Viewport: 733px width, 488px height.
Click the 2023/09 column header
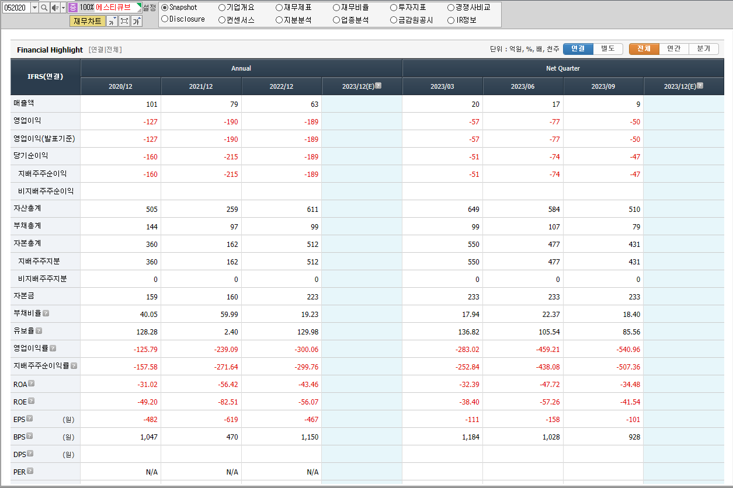(603, 86)
